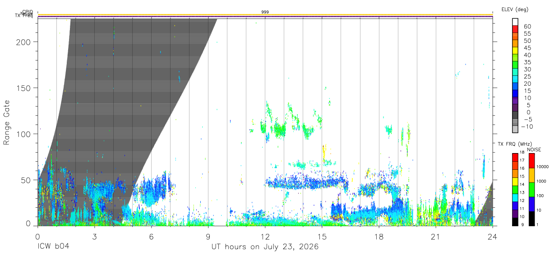This screenshot has width=554, height=256.
Task: Click the "18" tick on UT hours axis
Action: pos(379,237)
